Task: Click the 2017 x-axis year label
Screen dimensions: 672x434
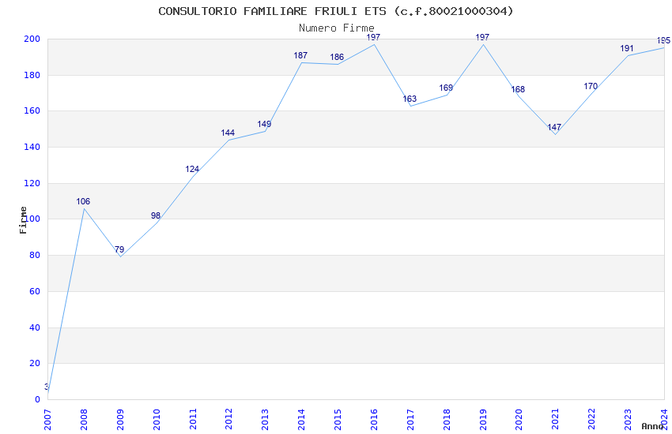Action: coord(410,420)
